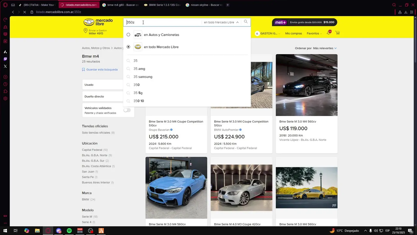Switch to 'BMW Serie 1 2.5 135i' tab
417x235 pixels.
click(162, 5)
